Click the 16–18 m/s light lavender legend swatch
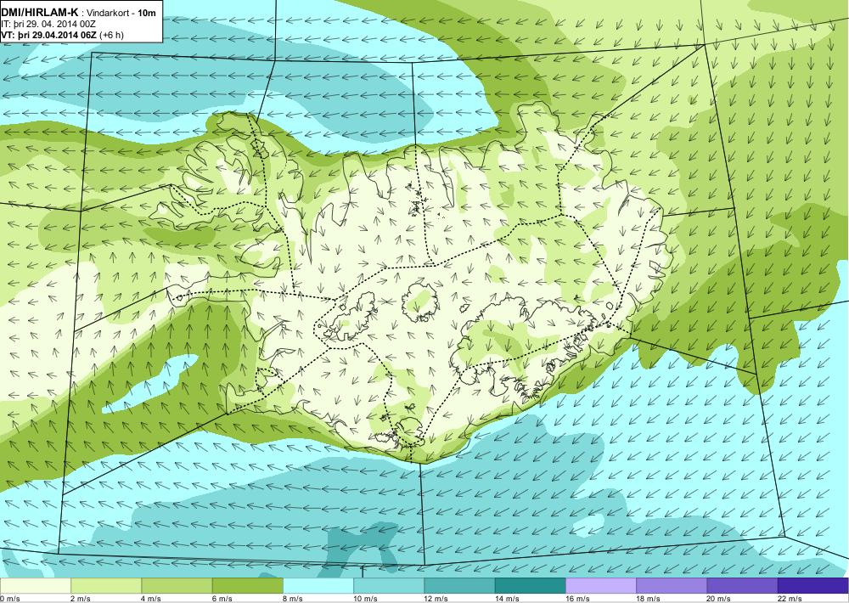 click(601, 586)
